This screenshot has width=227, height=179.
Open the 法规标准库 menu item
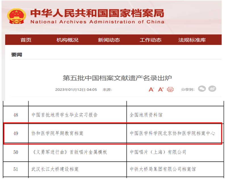(x=192, y=40)
